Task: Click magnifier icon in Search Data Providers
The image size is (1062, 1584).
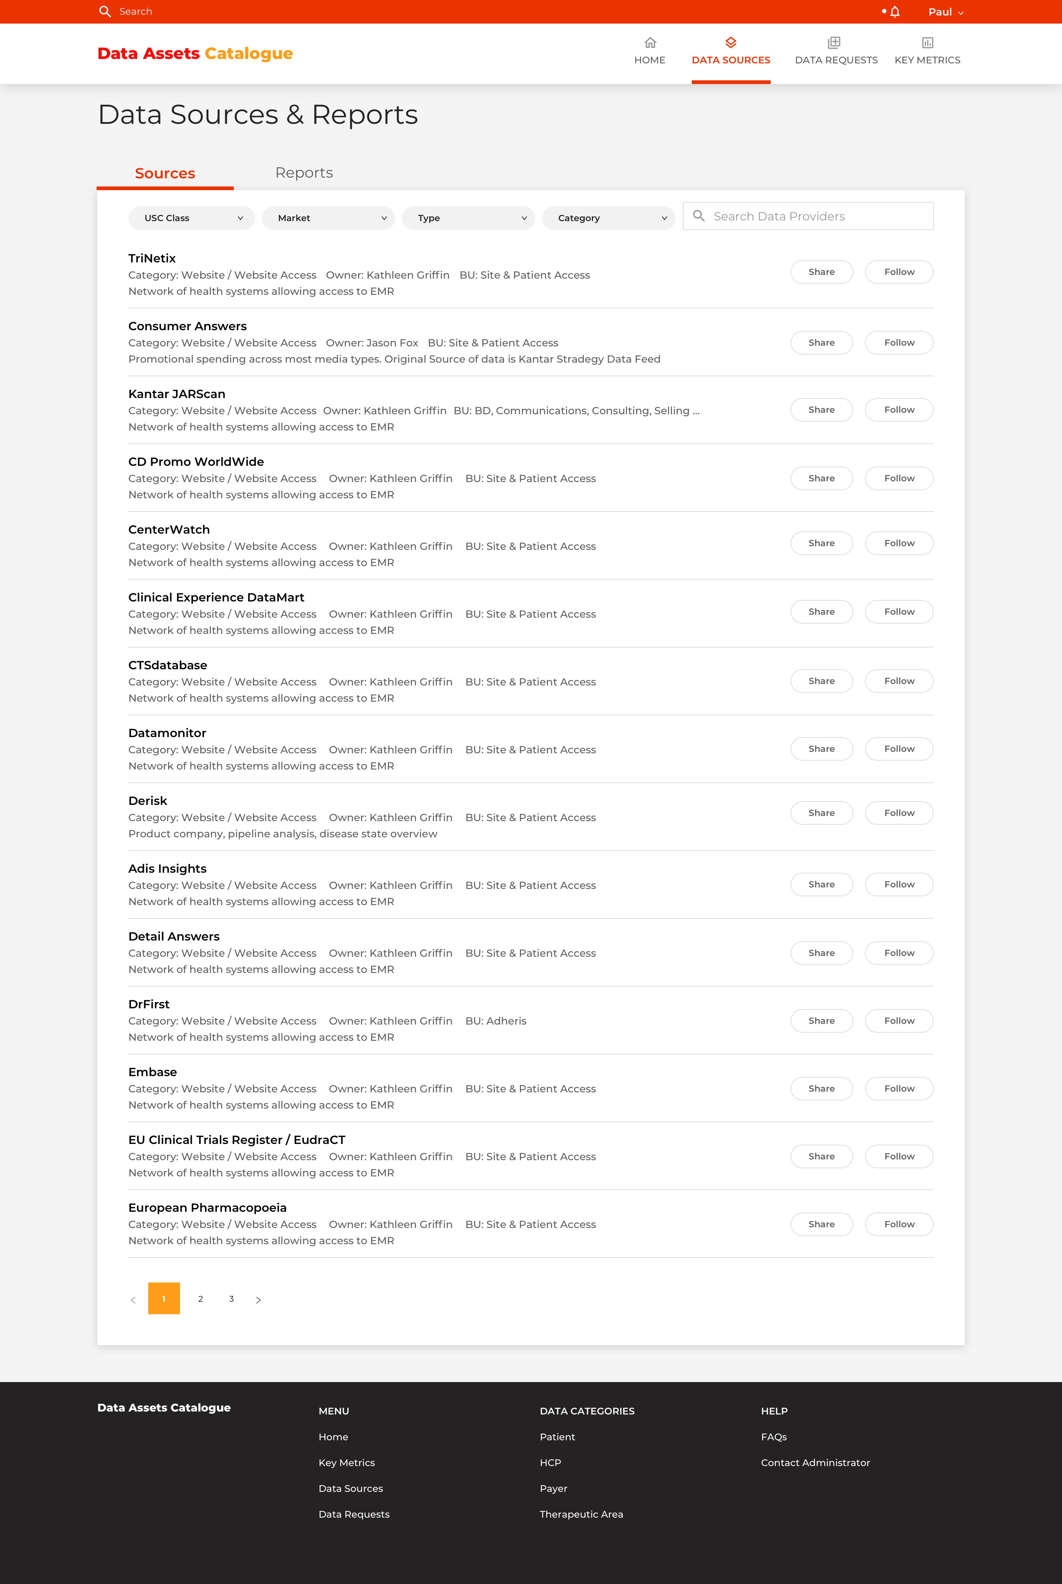Action: pos(699,216)
